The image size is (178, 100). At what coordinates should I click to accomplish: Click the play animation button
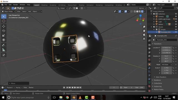75,87
